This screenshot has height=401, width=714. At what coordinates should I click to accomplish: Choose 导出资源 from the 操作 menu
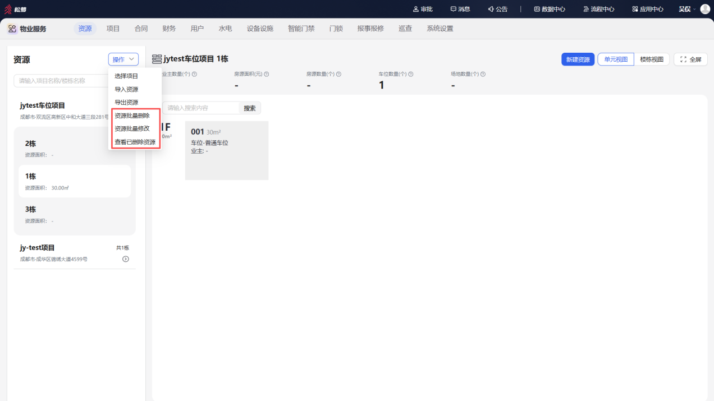click(126, 102)
